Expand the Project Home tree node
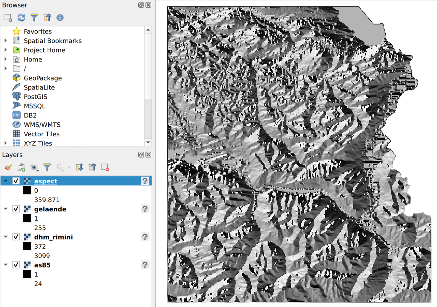This screenshot has height=307, width=437. (6, 50)
